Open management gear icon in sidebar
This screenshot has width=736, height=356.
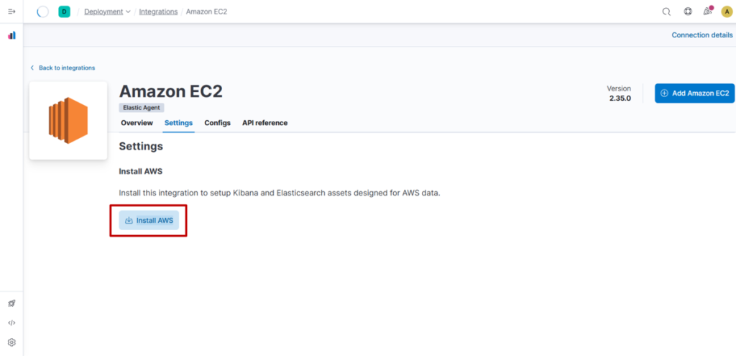pyautogui.click(x=11, y=342)
